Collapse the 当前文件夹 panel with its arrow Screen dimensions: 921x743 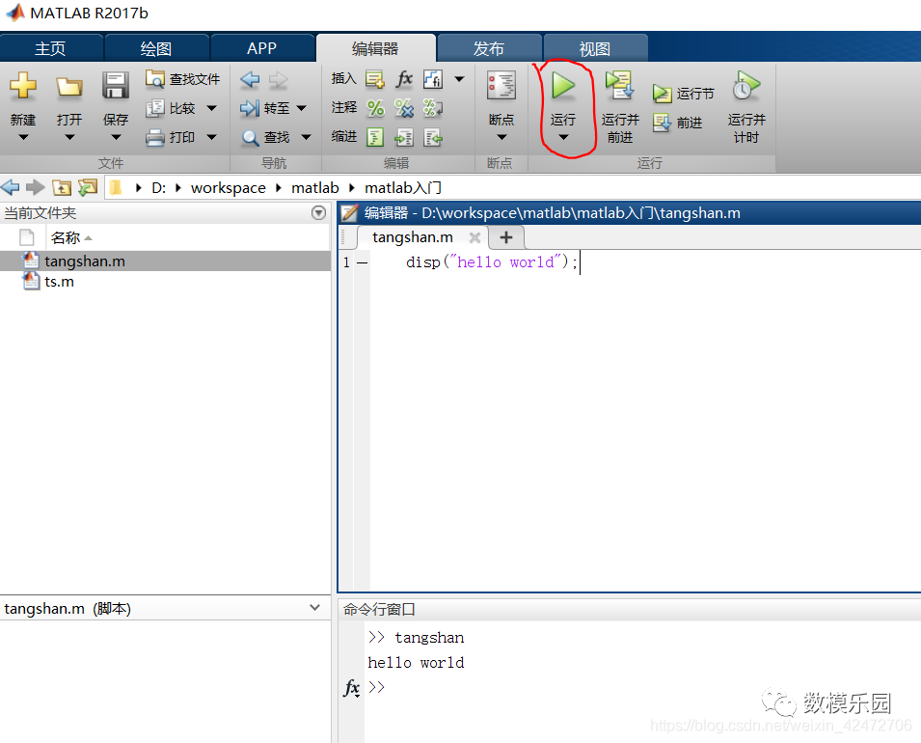(318, 212)
